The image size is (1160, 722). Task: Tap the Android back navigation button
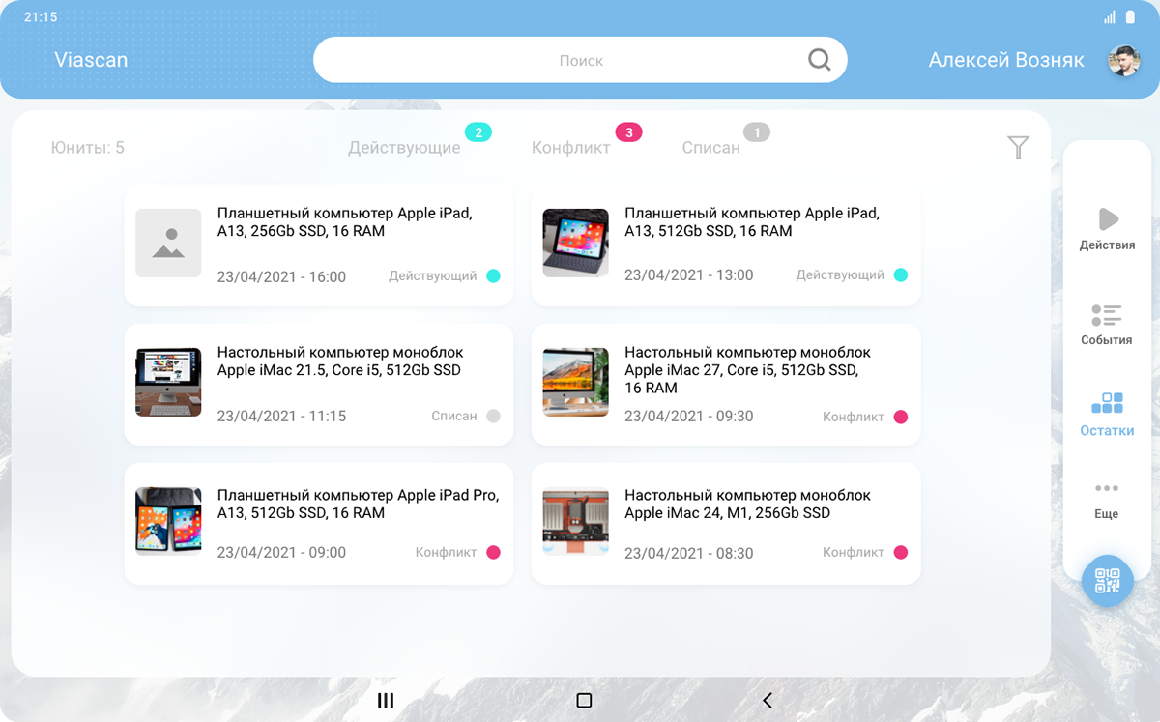768,701
